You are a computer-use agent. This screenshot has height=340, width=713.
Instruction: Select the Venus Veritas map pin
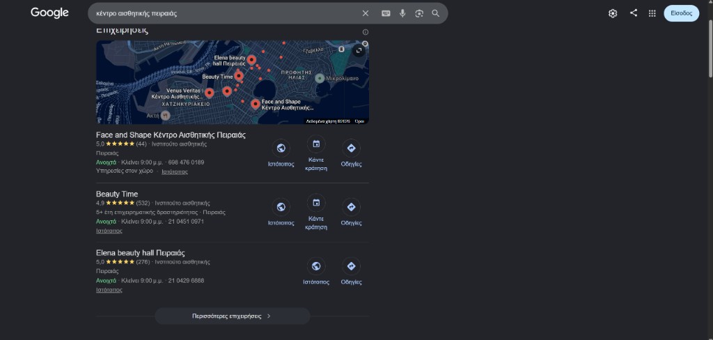[209, 93]
